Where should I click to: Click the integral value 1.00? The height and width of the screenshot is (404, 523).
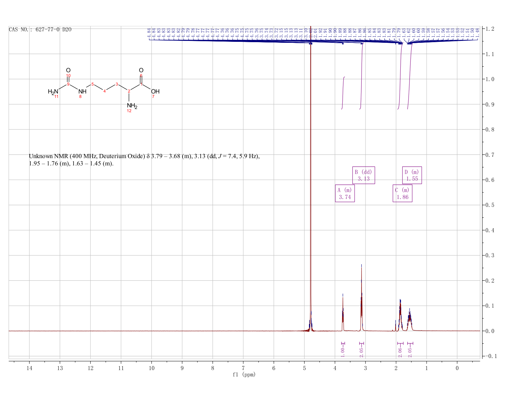pyautogui.click(x=343, y=352)
